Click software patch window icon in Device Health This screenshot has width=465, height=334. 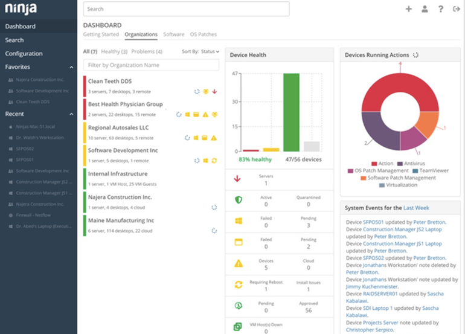pyautogui.click(x=239, y=242)
